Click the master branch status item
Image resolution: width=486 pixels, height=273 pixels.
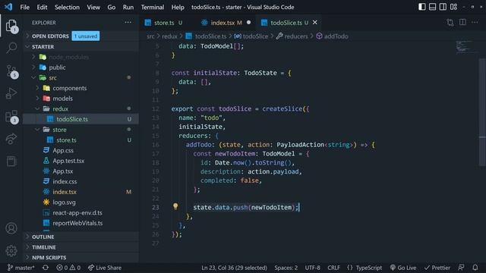(21, 268)
